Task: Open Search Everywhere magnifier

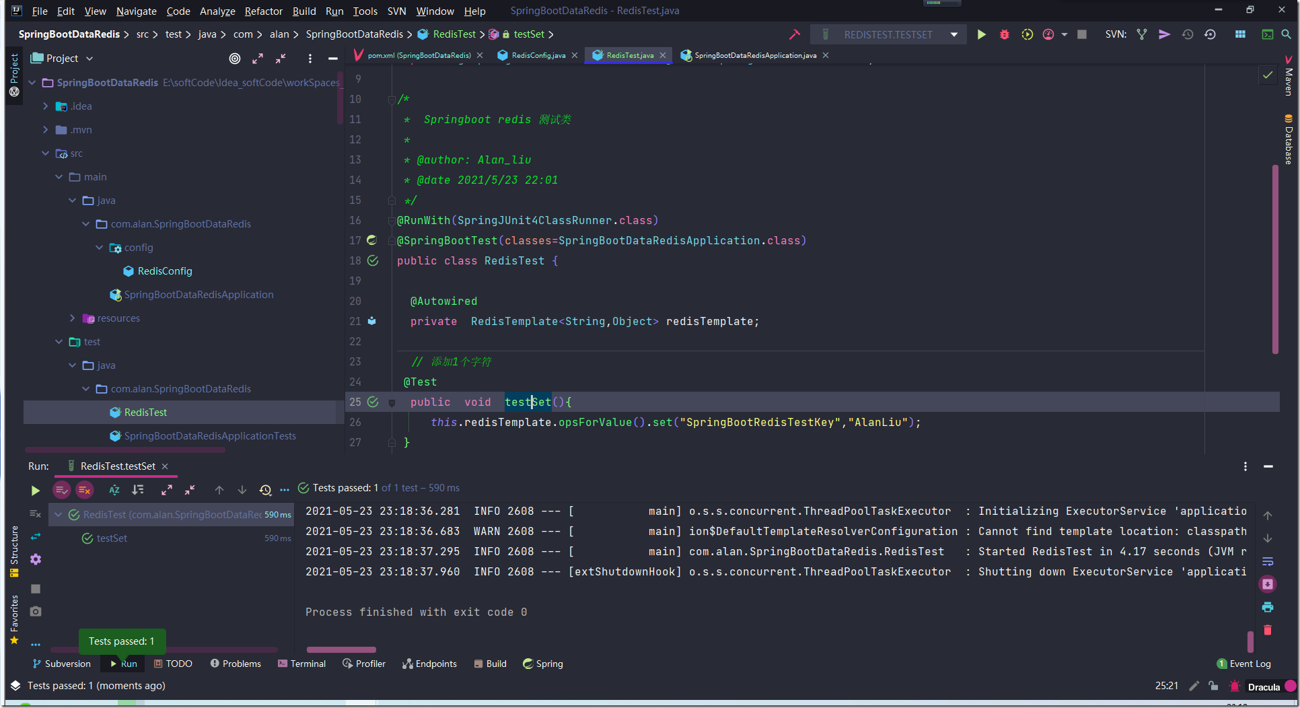Action: (x=1286, y=34)
